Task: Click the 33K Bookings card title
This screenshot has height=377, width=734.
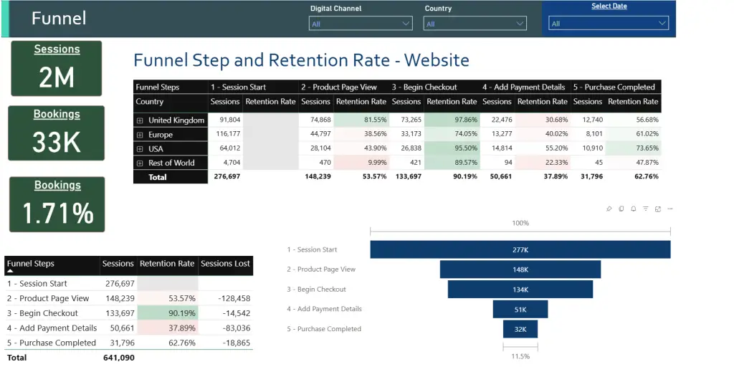Action: point(57,114)
